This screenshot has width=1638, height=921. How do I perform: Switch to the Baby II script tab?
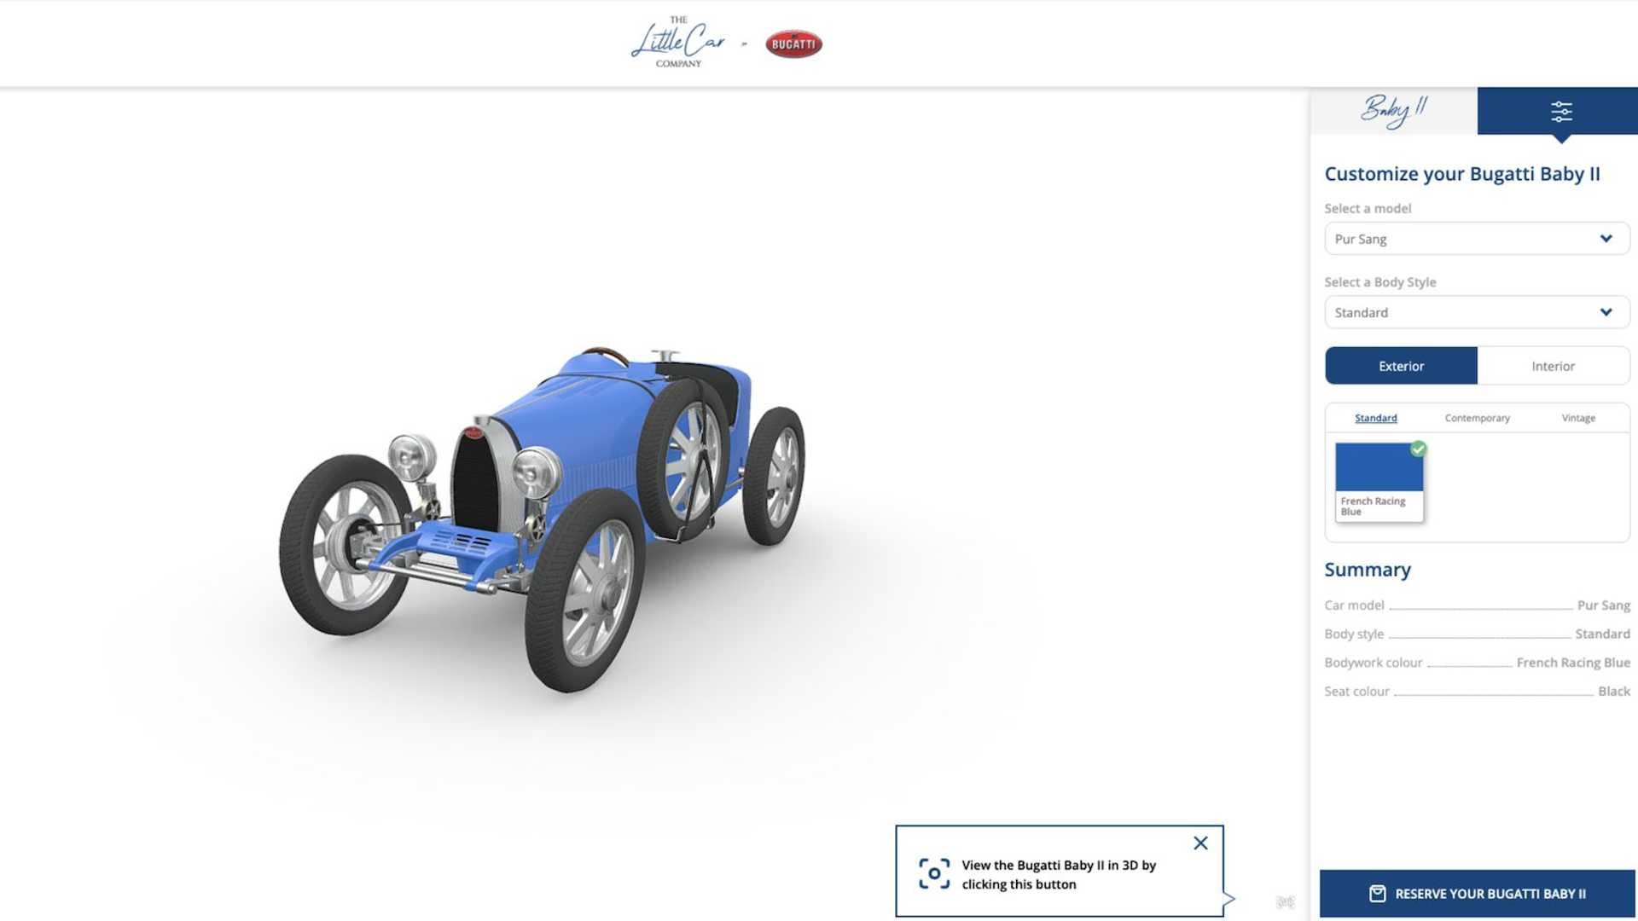1393,111
